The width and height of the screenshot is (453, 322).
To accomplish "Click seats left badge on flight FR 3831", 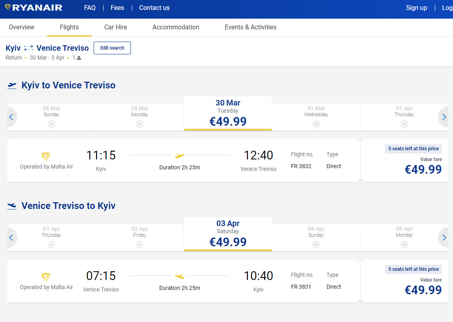I will 413,269.
